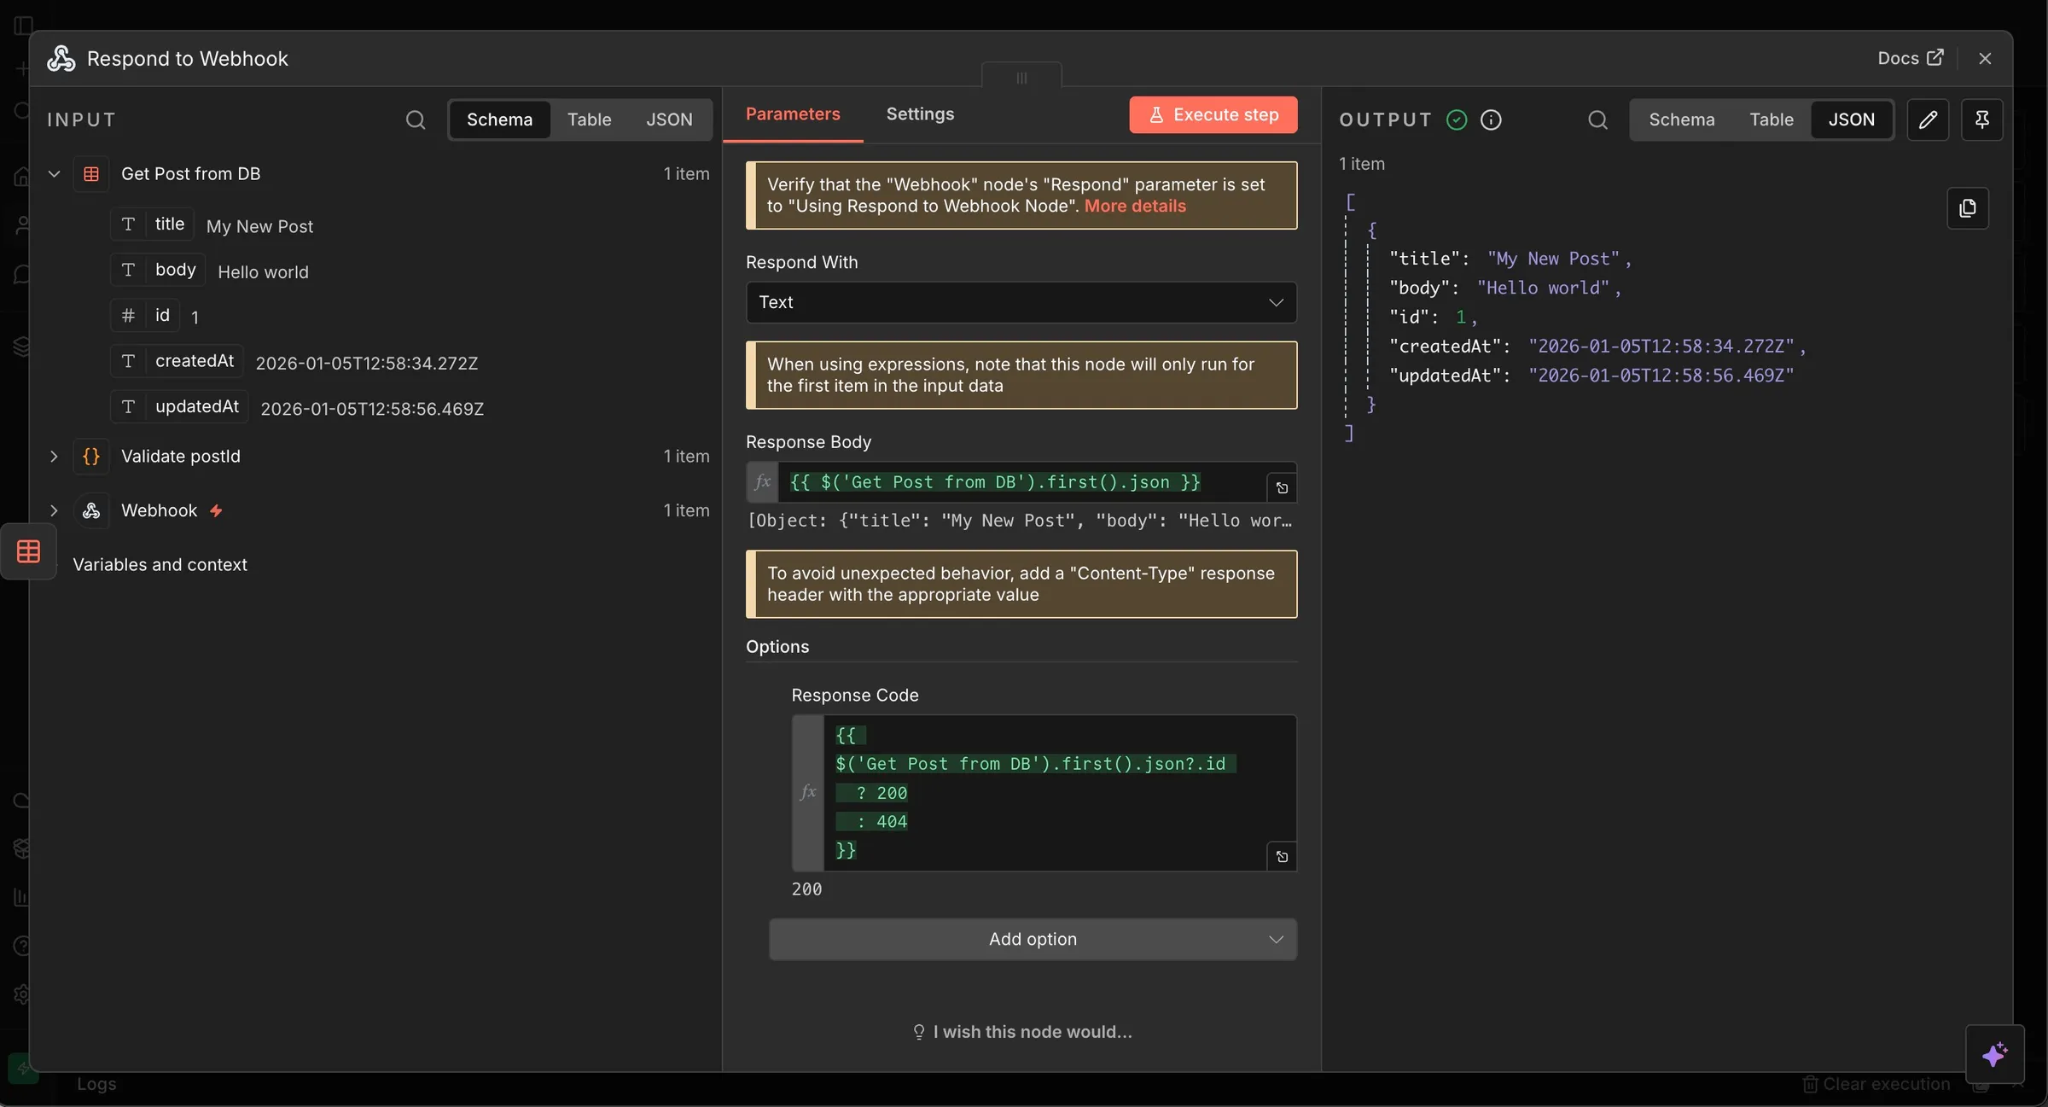Click the fx icon of Response Code

click(x=808, y=792)
